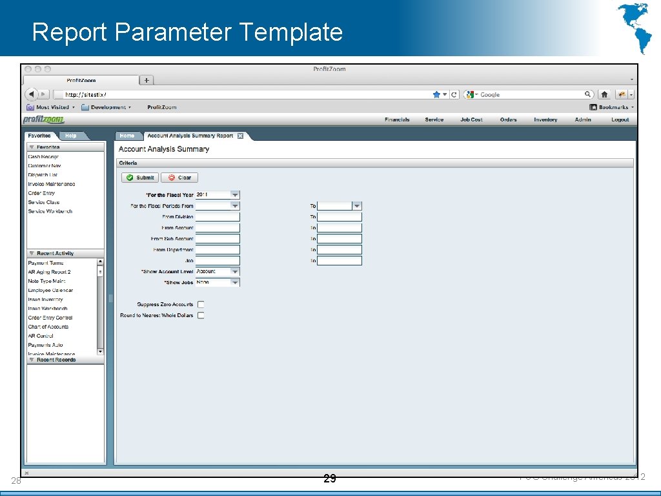Click the Google search engine icon

click(x=470, y=94)
